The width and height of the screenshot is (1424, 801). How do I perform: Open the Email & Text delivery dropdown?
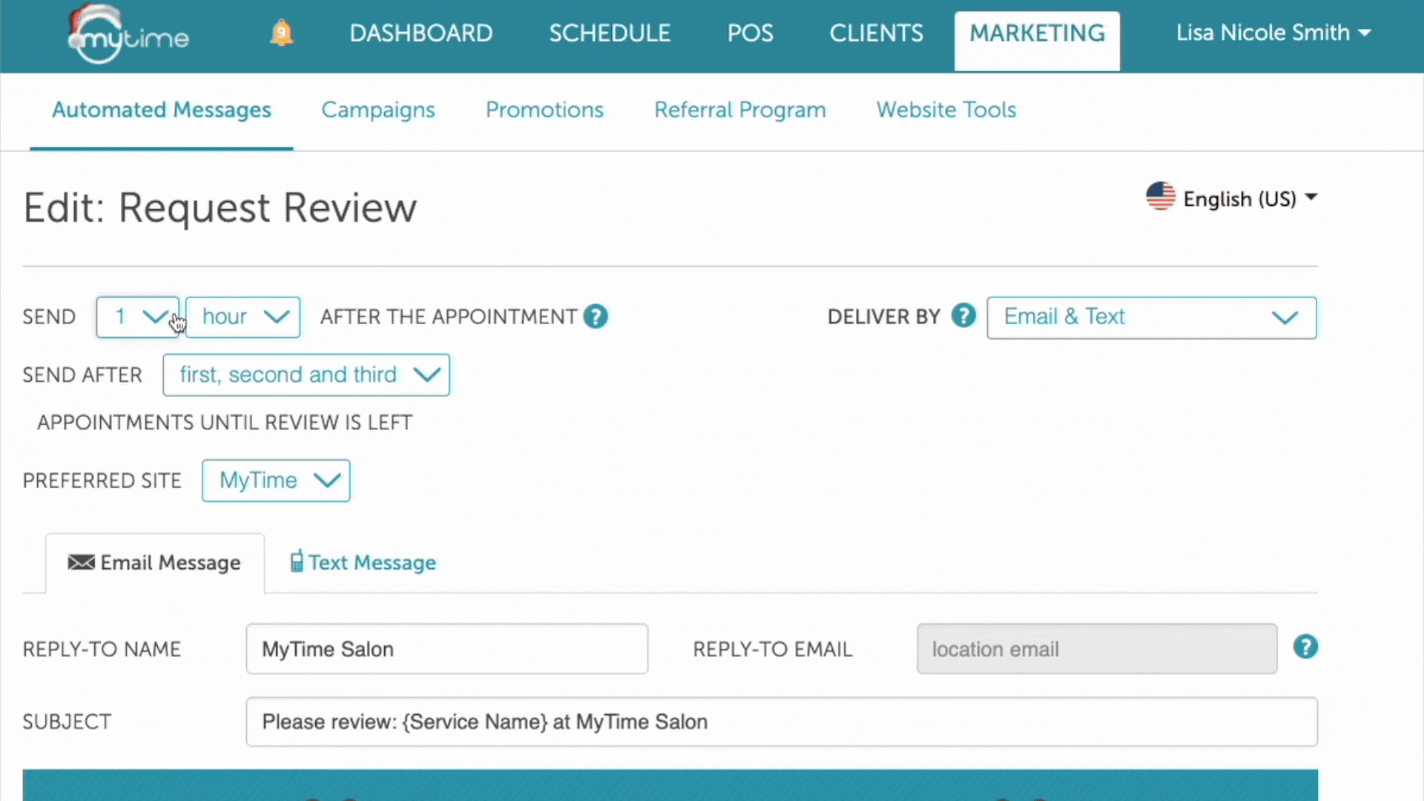[x=1151, y=317]
